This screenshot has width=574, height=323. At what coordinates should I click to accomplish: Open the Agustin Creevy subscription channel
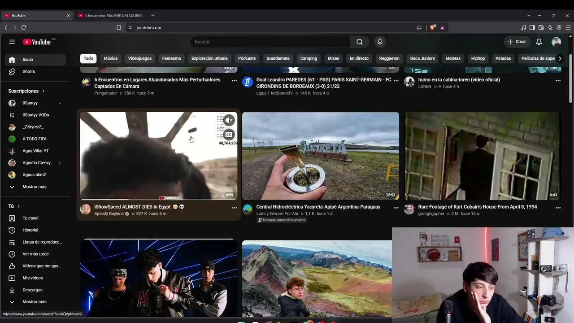pyautogui.click(x=35, y=163)
